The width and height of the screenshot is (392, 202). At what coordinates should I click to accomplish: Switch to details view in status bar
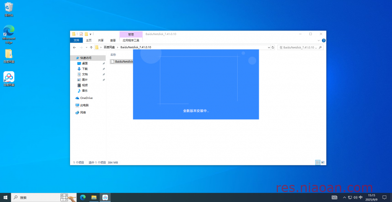point(318,162)
